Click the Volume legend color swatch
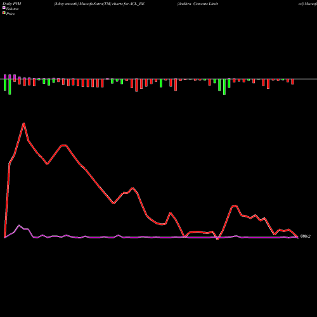This screenshot has width=317, height=317. click(4, 8)
